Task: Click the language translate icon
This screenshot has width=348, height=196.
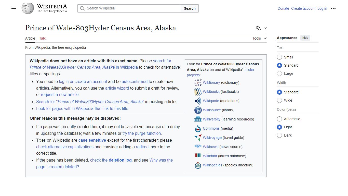Action: 258,28
